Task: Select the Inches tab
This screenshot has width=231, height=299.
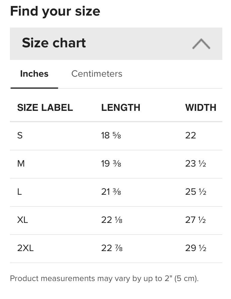Action: (x=34, y=74)
